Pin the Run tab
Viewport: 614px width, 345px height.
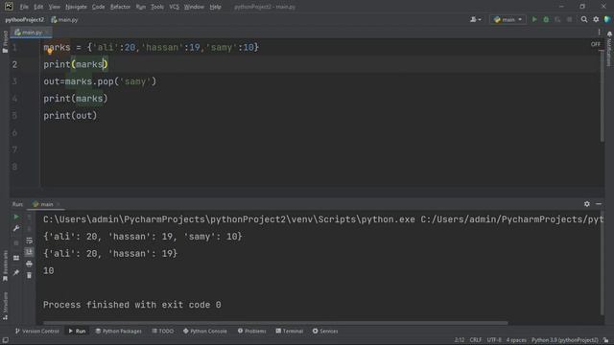[x=16, y=272]
